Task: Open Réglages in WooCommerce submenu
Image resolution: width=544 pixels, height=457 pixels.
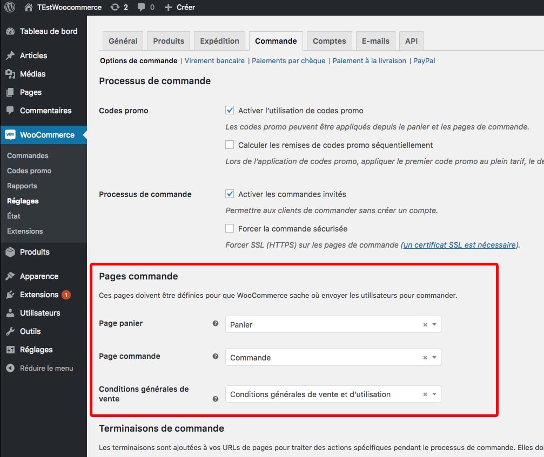Action: [23, 201]
